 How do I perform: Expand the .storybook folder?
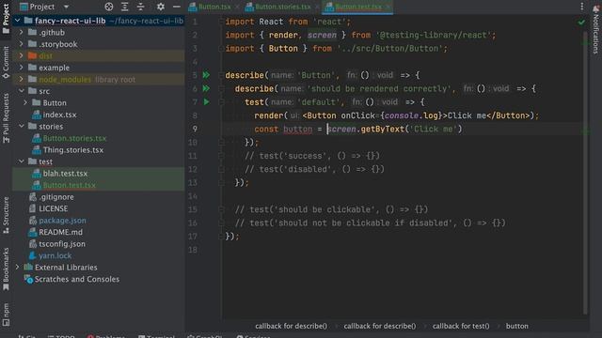click(x=22, y=44)
